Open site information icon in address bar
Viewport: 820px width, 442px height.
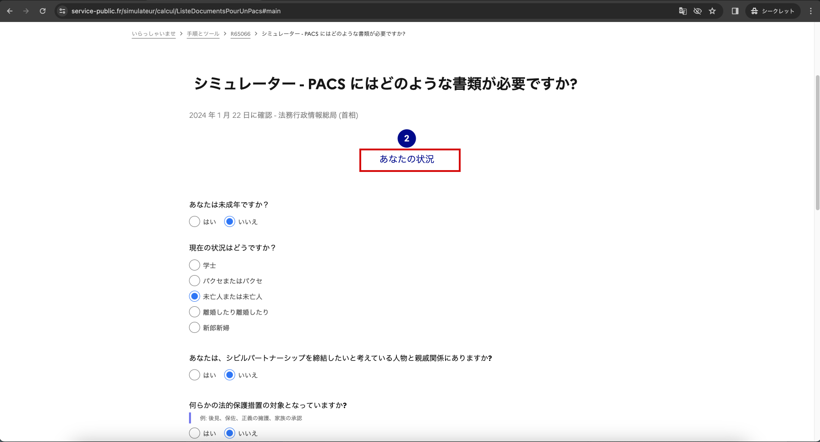click(x=63, y=11)
